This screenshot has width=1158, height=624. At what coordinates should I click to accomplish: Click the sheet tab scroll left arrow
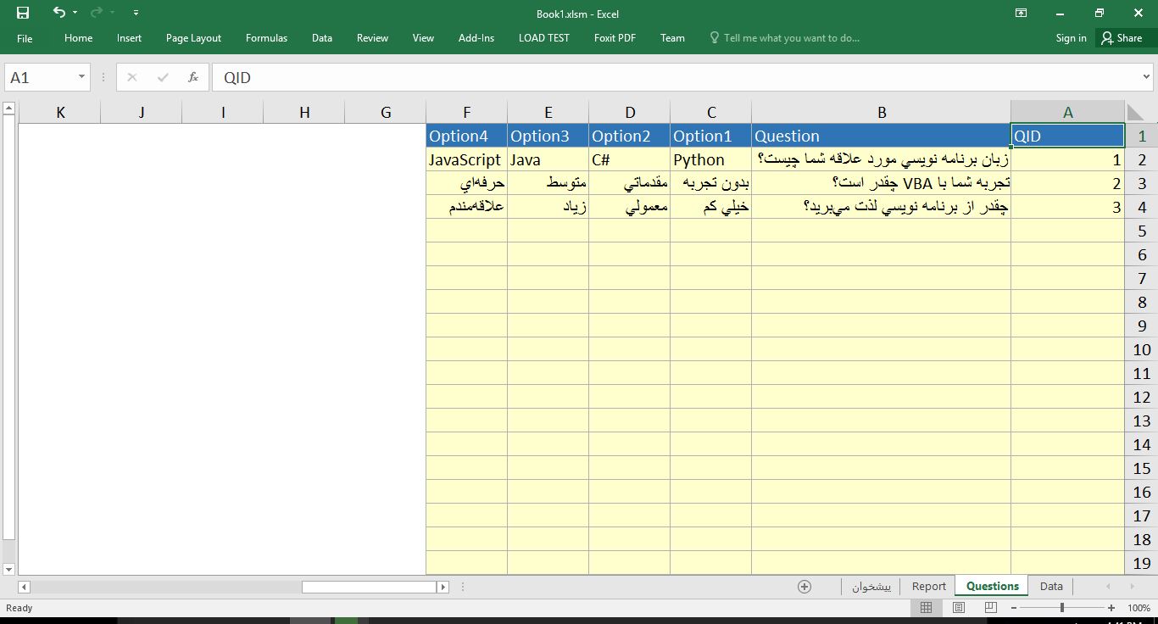tap(1107, 586)
